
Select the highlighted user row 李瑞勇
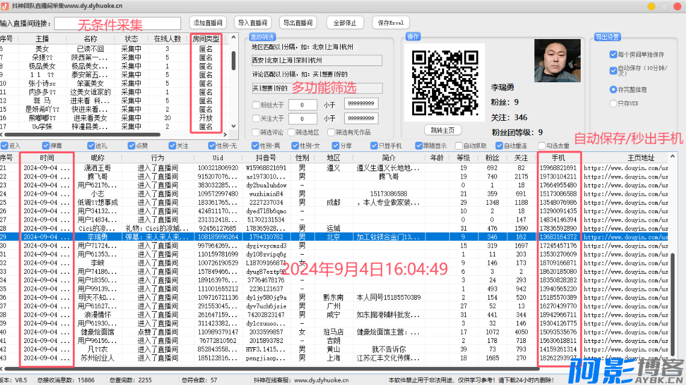point(334,237)
